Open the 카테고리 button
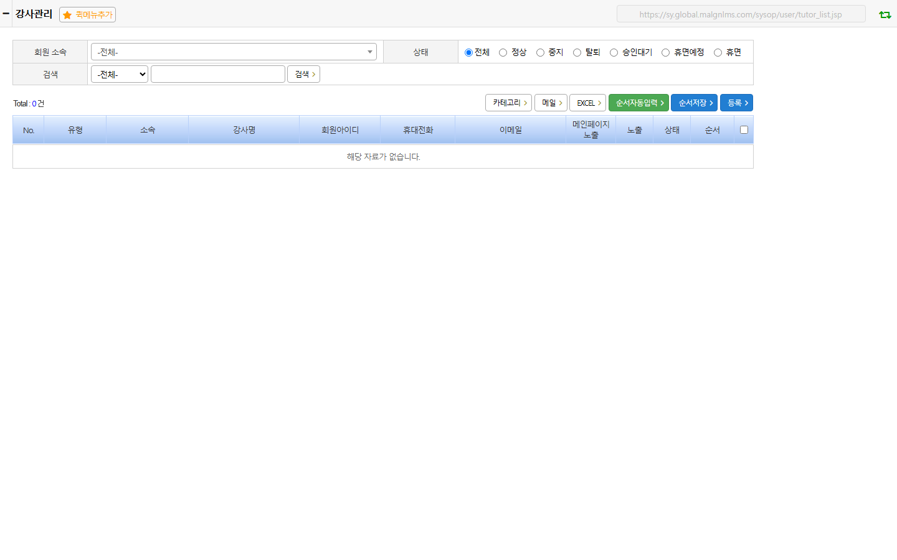The image size is (897, 560). (x=508, y=103)
